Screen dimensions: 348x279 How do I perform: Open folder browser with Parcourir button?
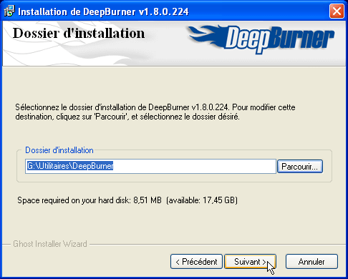point(300,167)
